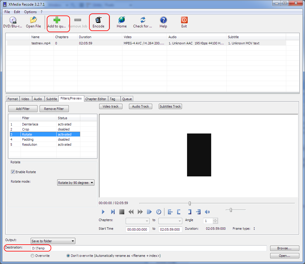Uncheck the Enable Rotate checkbox

click(x=13, y=172)
